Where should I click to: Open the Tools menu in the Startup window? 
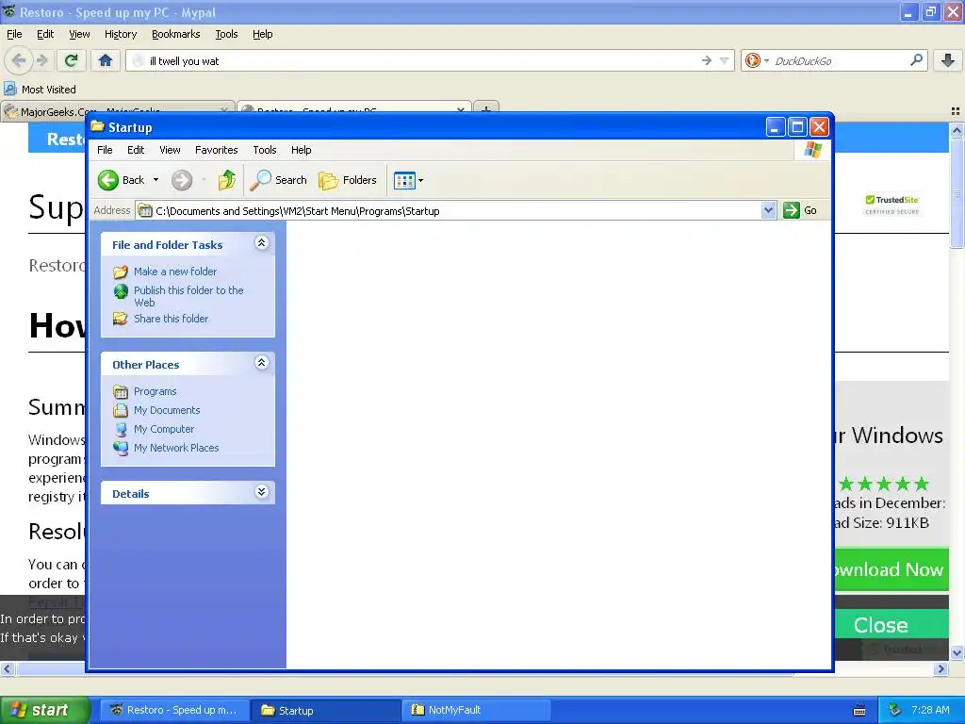(265, 150)
